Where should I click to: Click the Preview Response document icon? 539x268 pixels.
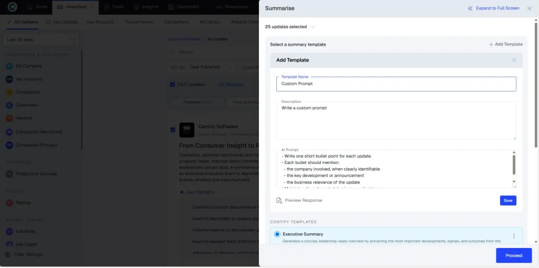click(x=279, y=200)
